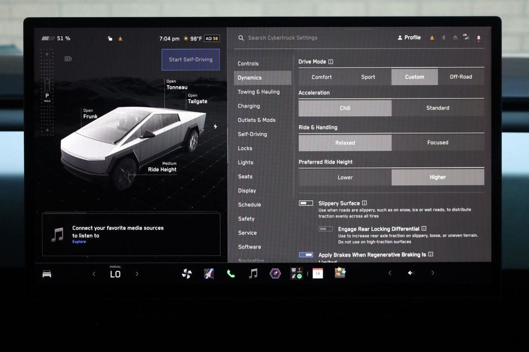Open the music player app in dock

click(253, 274)
